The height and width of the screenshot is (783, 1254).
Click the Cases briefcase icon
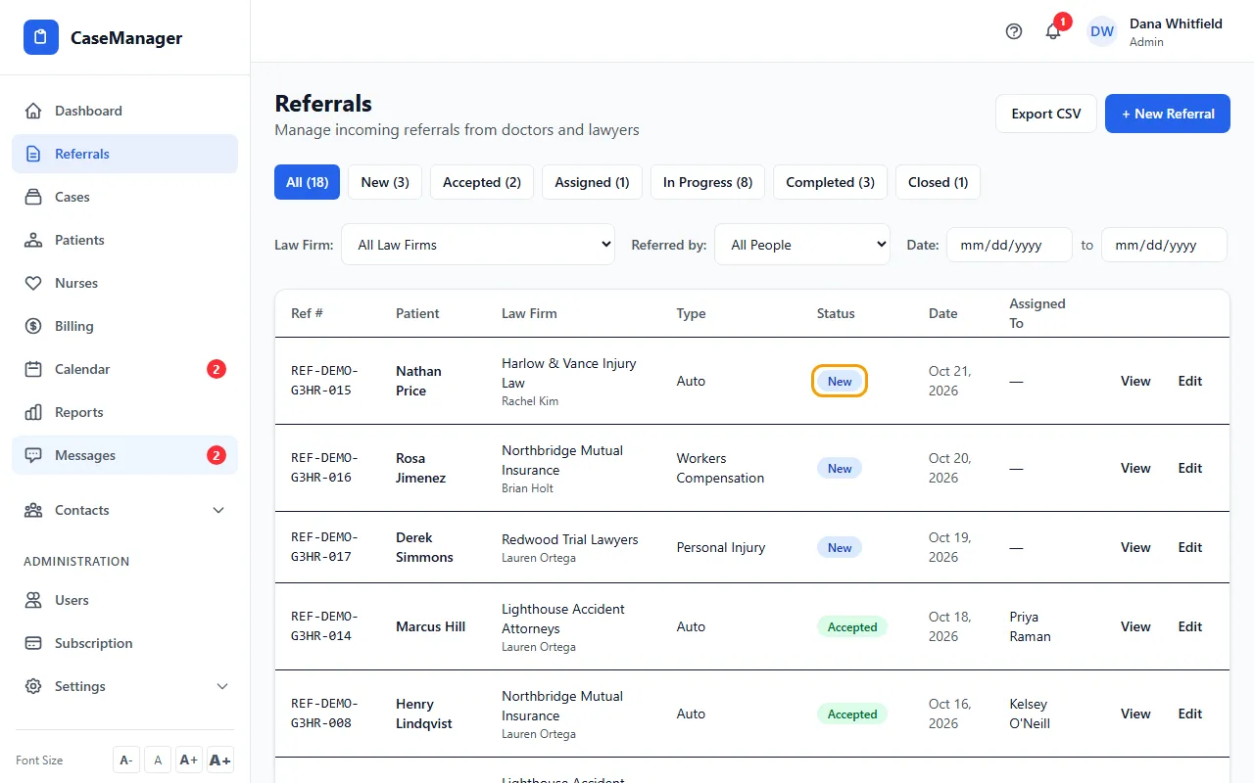(x=33, y=197)
